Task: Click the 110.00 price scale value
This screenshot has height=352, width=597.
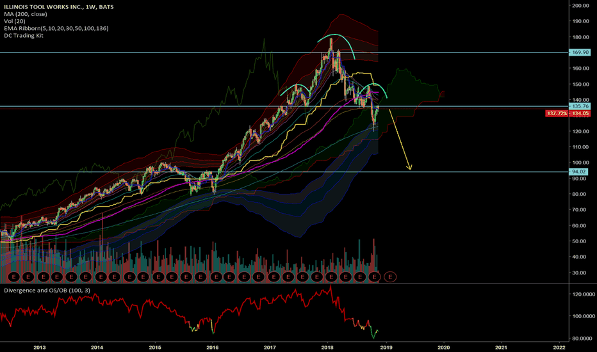Action: [580, 147]
